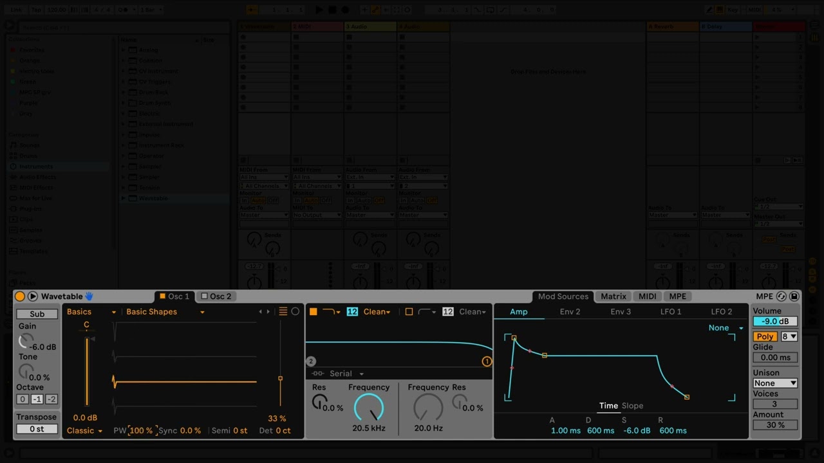Screen dimensions: 824x463
Task: Open the MPE tab beside MIDI
Action: click(678, 296)
